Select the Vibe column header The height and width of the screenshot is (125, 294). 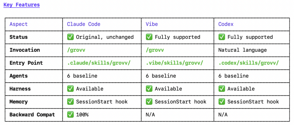pyautogui.click(x=152, y=24)
